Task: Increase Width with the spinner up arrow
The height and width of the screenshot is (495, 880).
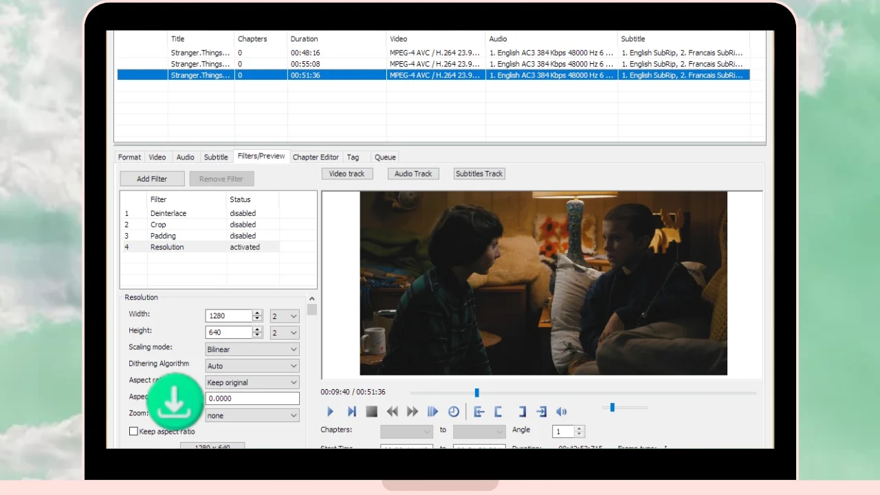Action: (258, 313)
